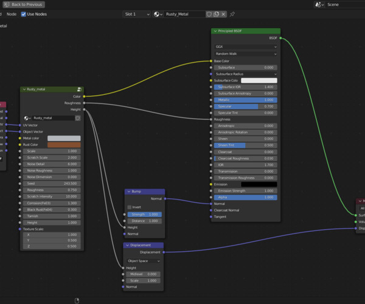The height and width of the screenshot is (304, 365).
Task: Click the IOR value field
Action: pyautogui.click(x=246, y=165)
